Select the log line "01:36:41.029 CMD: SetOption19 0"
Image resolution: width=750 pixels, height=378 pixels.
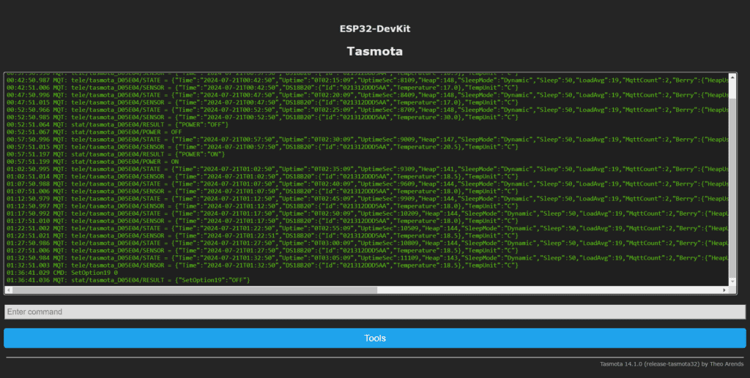(62, 273)
